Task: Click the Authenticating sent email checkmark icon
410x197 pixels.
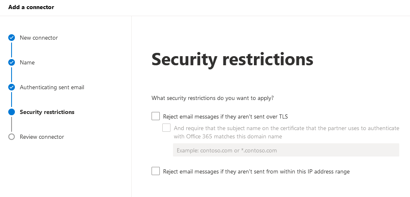Action: 12,87
